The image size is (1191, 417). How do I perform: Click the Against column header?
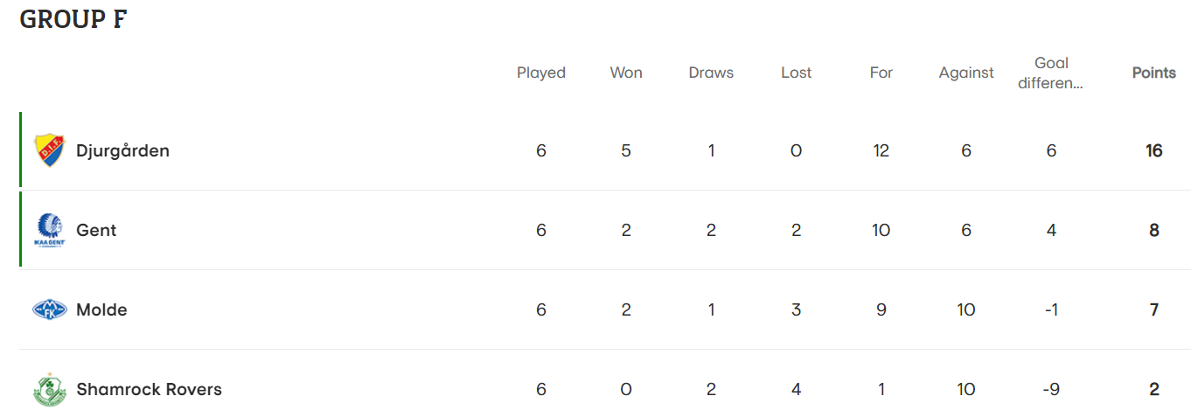(x=966, y=73)
